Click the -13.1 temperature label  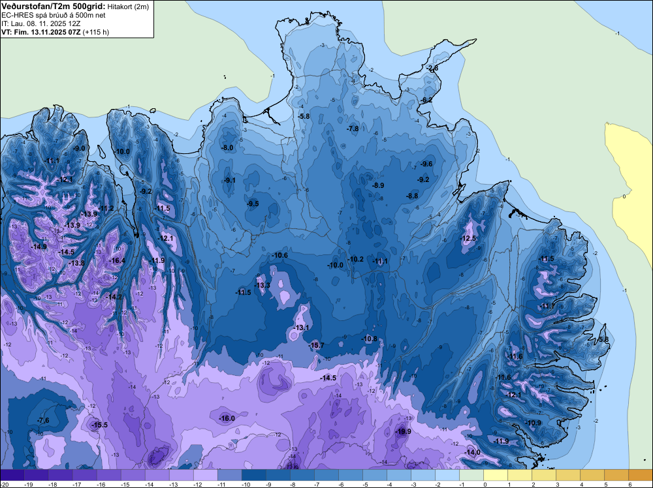[300, 328]
